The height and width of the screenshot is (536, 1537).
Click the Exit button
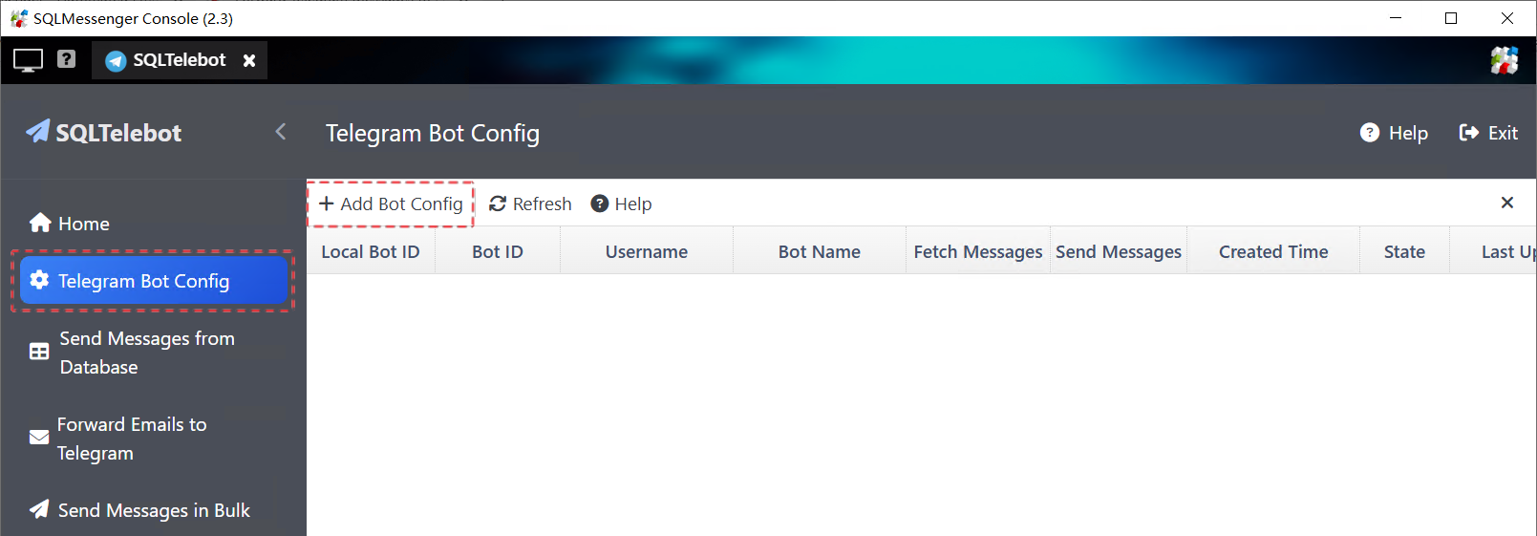(x=1488, y=133)
